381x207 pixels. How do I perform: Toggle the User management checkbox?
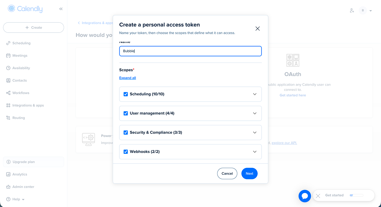pos(126,113)
